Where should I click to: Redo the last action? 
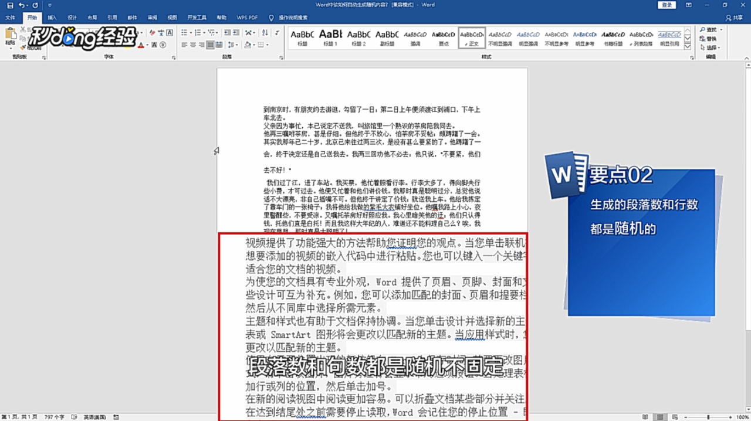[35, 5]
